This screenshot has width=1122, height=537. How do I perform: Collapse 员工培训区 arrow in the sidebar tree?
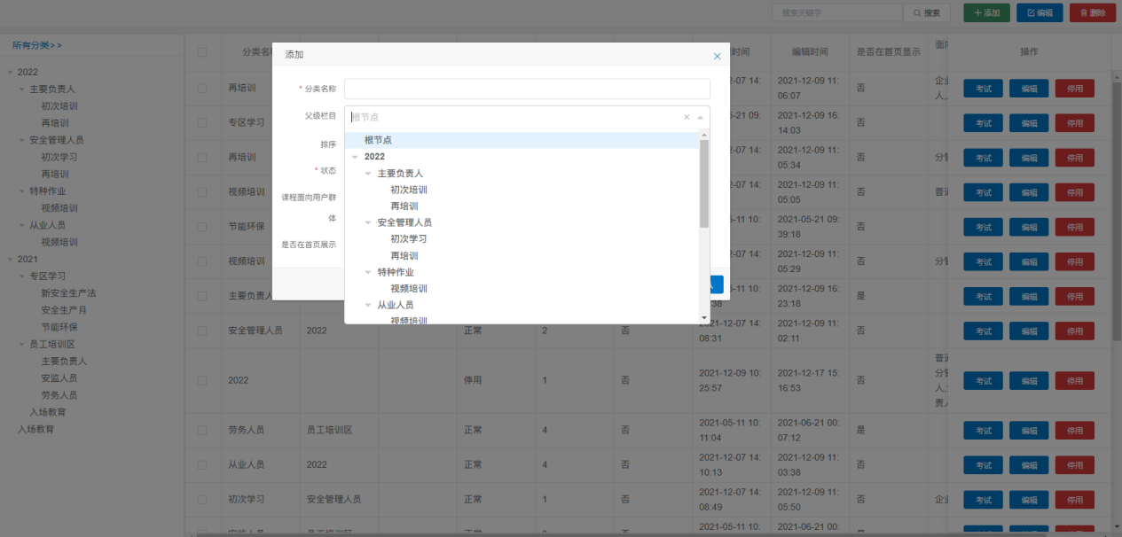pos(22,345)
